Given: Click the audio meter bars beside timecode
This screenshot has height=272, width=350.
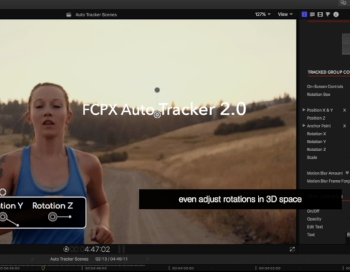Looking at the screenshot, I should coord(122,249).
